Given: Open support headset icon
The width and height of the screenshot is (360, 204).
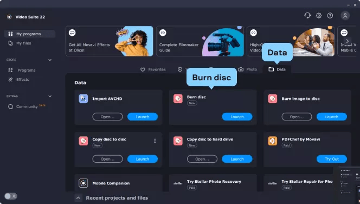Looking at the screenshot, I should click(x=307, y=16).
